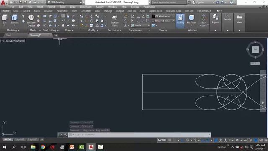
Task: Toggle grid display on the status bar
Action: point(170,140)
